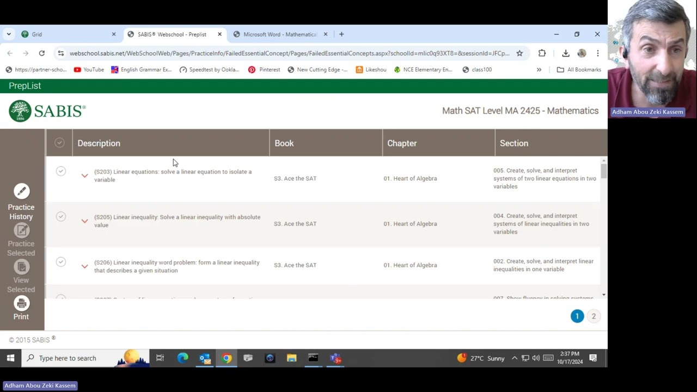Expand the (S206) Linear inequality word problem row
Screen dimensions: 697x392
tap(84, 266)
